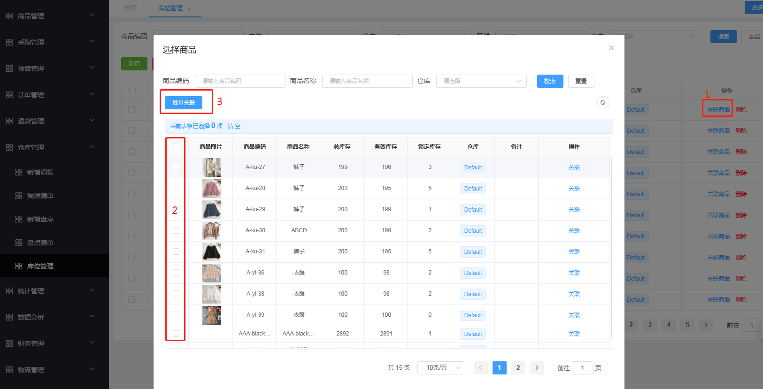Click the first row's 关联商品 link in background
The image size is (763, 389).
click(718, 110)
